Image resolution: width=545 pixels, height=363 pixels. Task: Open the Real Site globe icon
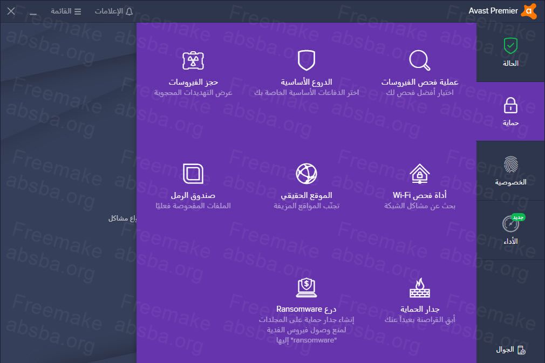306,174
